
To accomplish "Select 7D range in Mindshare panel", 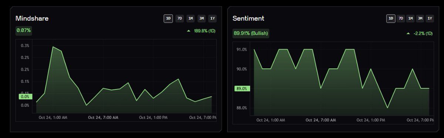I will [179, 18].
